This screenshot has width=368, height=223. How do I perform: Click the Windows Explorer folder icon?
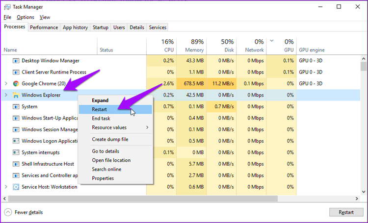tap(16, 95)
